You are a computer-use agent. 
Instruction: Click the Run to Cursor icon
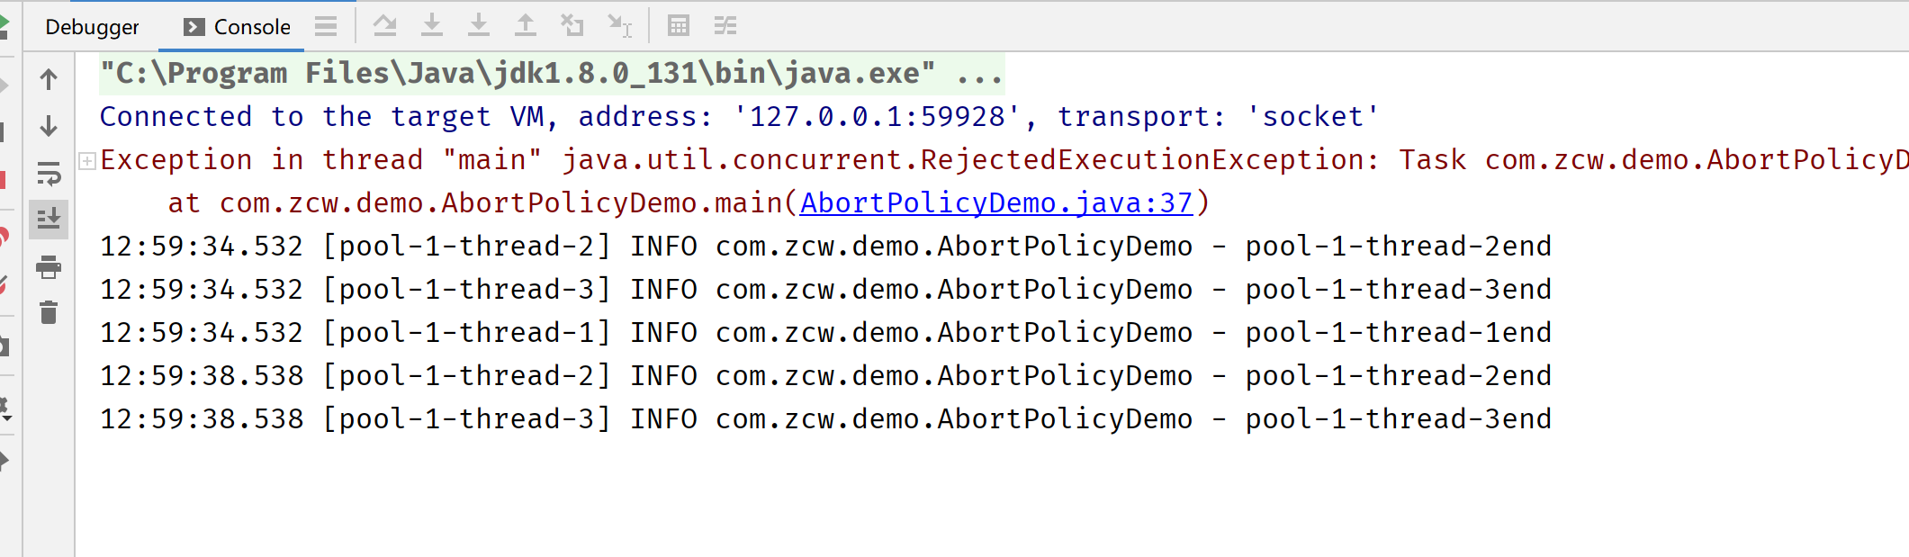coord(620,25)
